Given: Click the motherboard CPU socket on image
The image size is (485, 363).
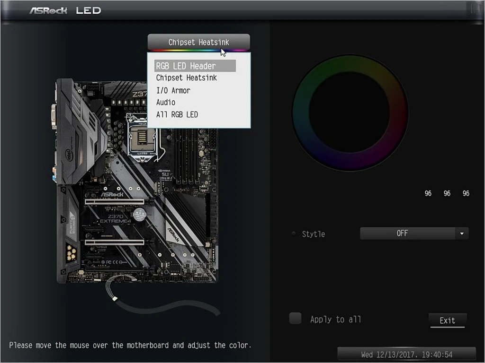Looking at the screenshot, I should pyautogui.click(x=142, y=138).
